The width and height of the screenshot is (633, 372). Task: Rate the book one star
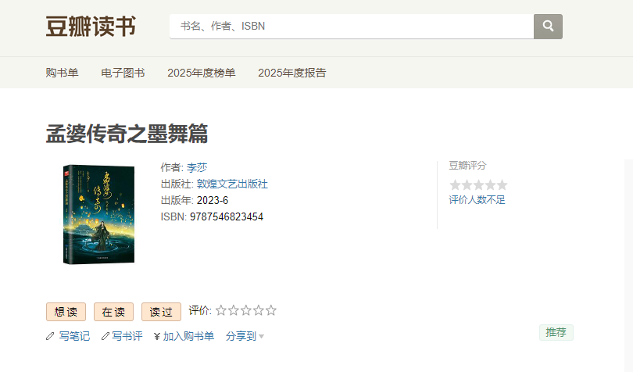click(221, 310)
